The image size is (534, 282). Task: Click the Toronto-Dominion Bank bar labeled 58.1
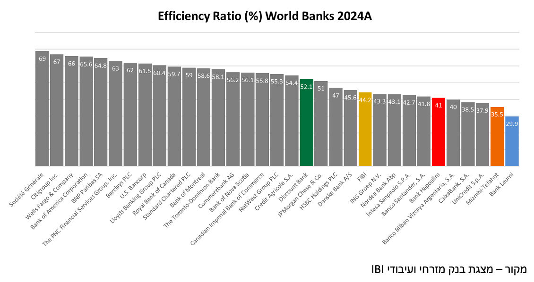pyautogui.click(x=218, y=117)
